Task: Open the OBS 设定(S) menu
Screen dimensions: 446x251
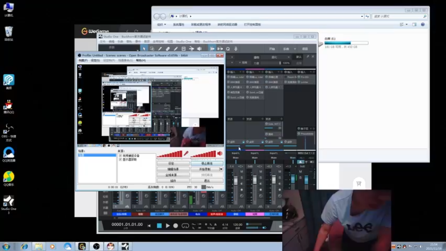Action: pos(95,60)
